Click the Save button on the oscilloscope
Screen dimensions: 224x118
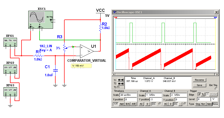point(199,85)
